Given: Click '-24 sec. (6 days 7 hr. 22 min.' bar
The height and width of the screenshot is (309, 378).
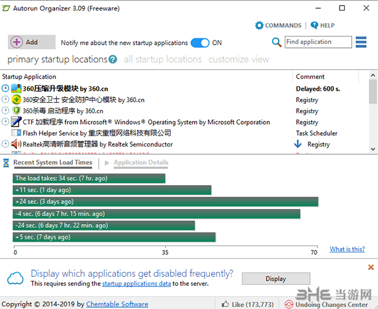Looking at the screenshot, I should pyautogui.click(x=104, y=225).
